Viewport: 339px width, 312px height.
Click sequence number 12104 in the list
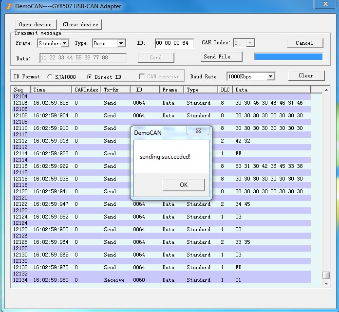(20, 96)
